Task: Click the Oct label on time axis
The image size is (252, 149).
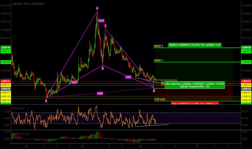Action: click(x=83, y=147)
